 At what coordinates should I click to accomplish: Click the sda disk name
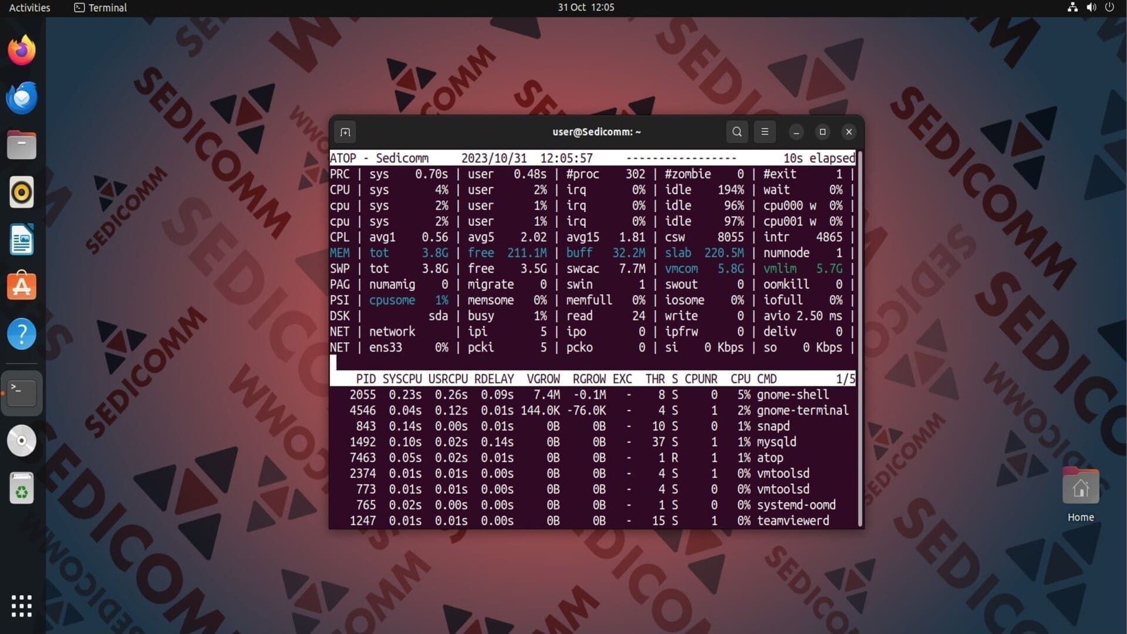click(438, 316)
